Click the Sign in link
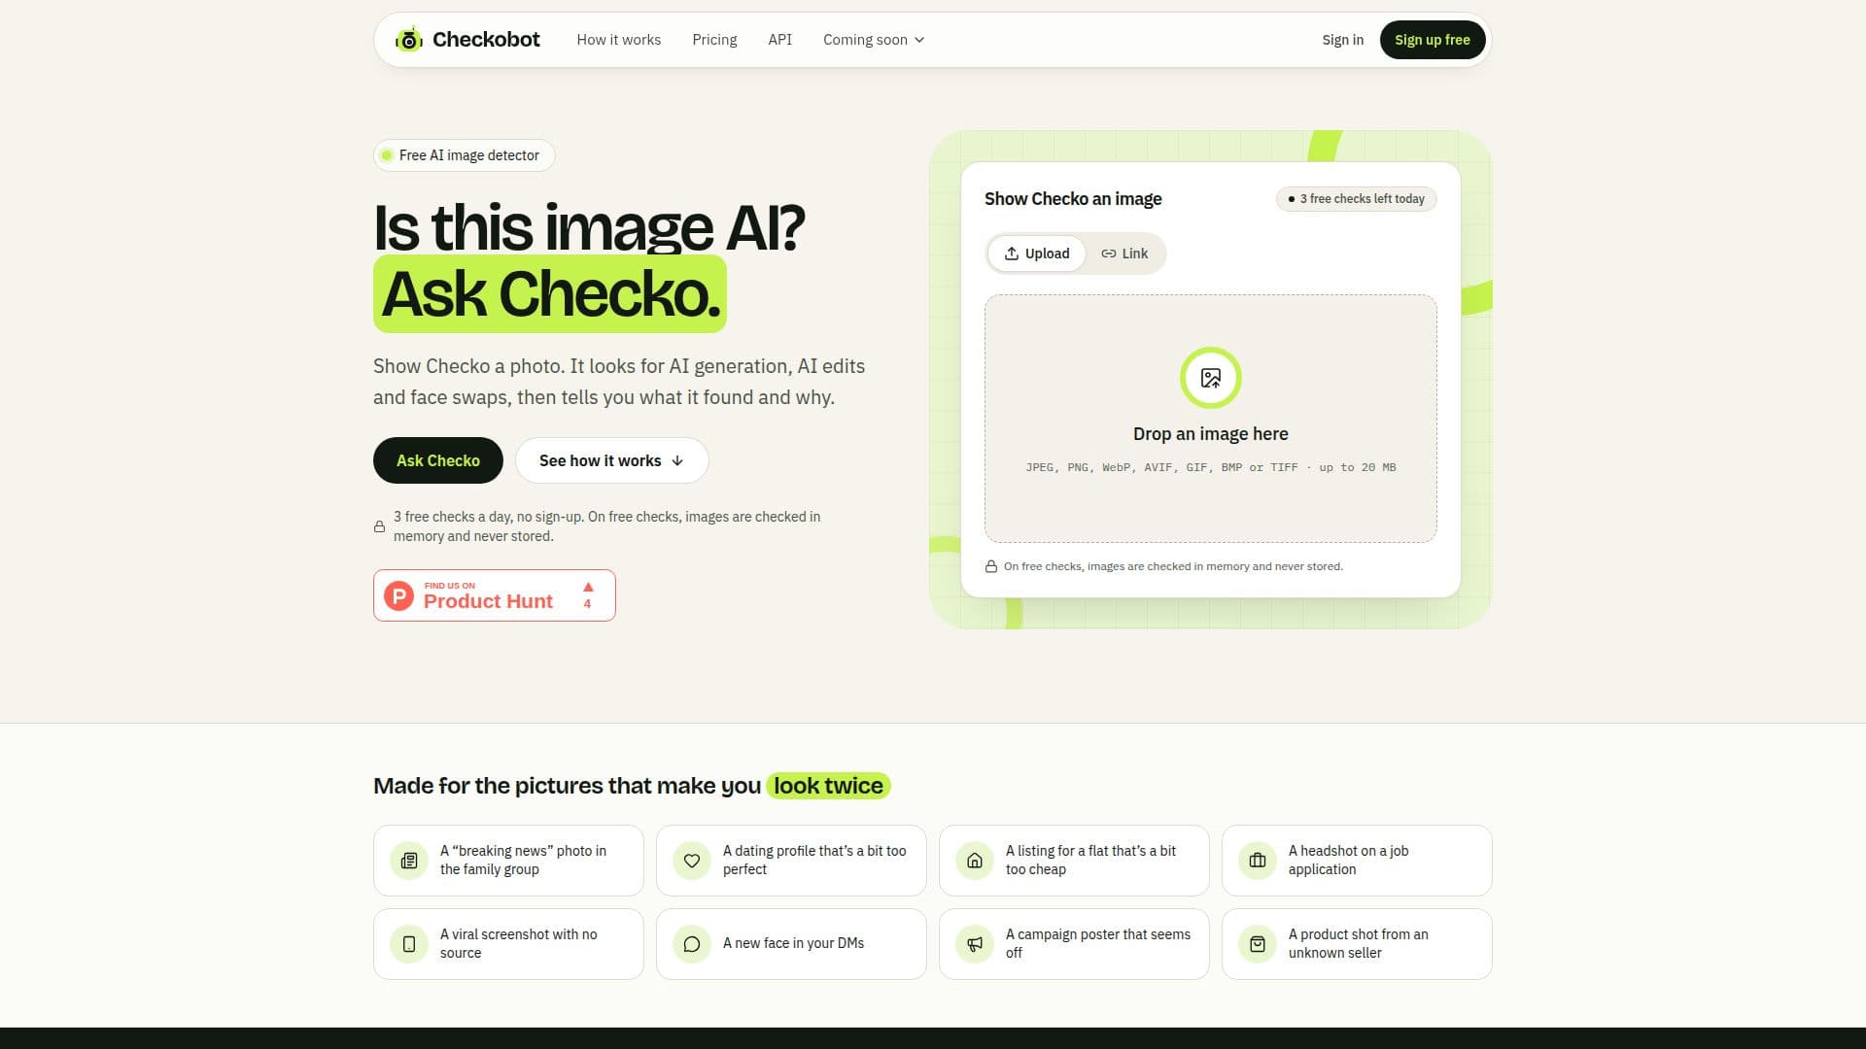Screen dimensions: 1866x1049 pyautogui.click(x=1342, y=40)
